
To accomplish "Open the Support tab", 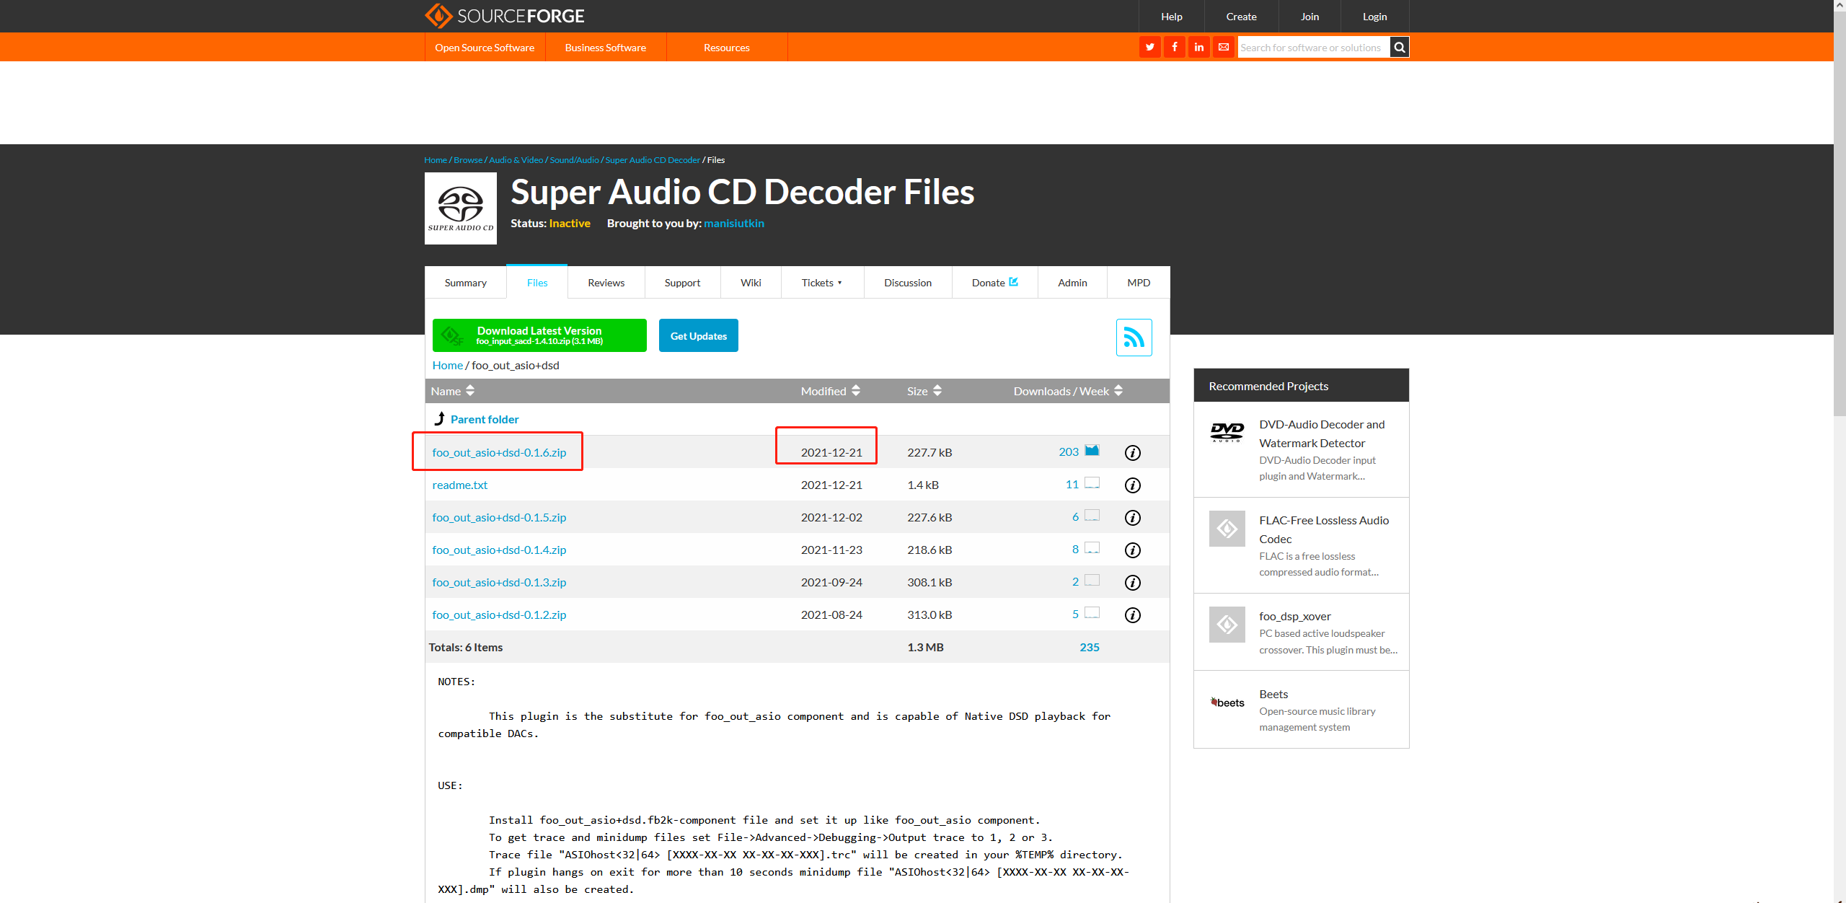I will [683, 283].
